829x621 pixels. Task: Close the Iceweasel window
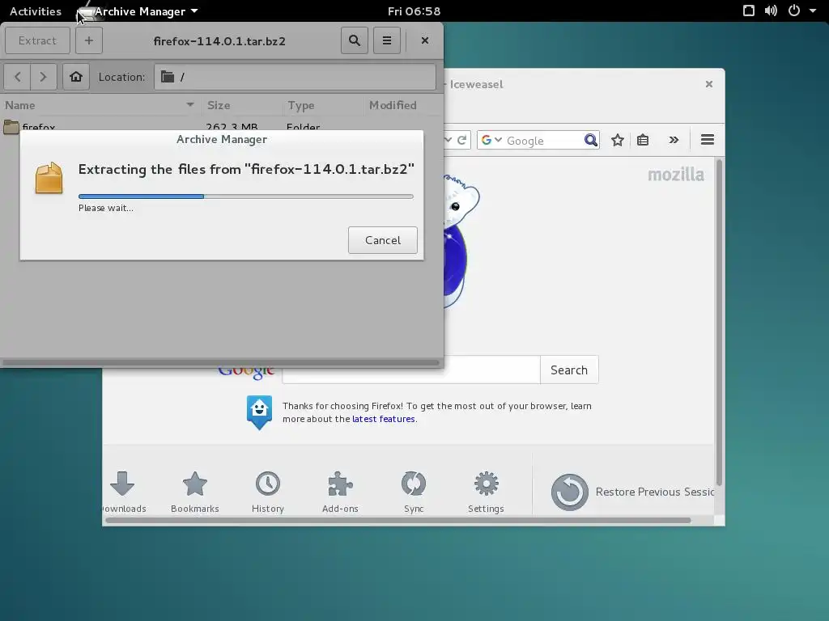click(x=709, y=84)
